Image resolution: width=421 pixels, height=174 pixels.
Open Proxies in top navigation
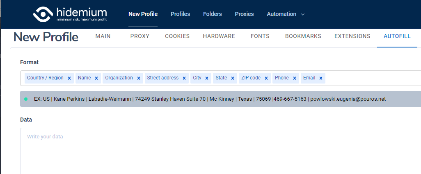[244, 14]
